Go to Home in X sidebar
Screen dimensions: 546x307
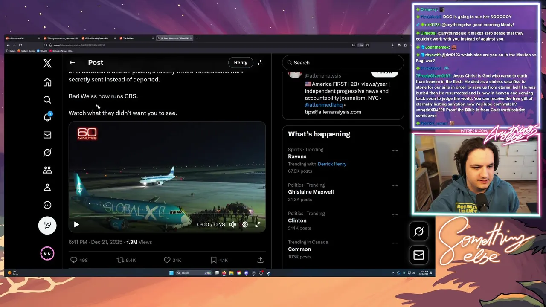47,82
